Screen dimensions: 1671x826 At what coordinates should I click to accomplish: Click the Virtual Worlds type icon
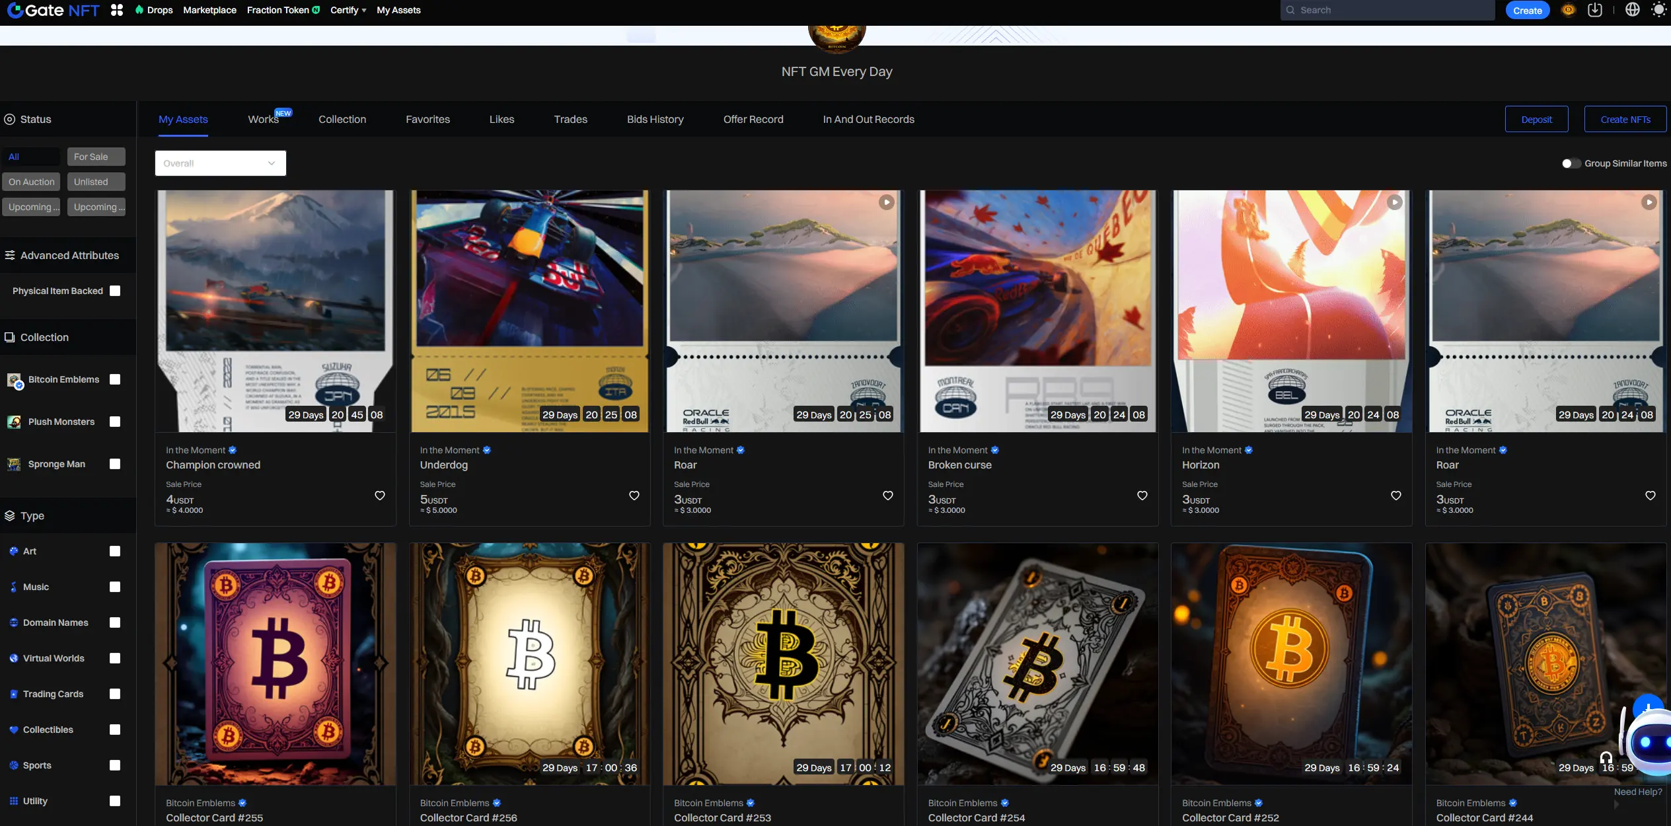(x=14, y=658)
